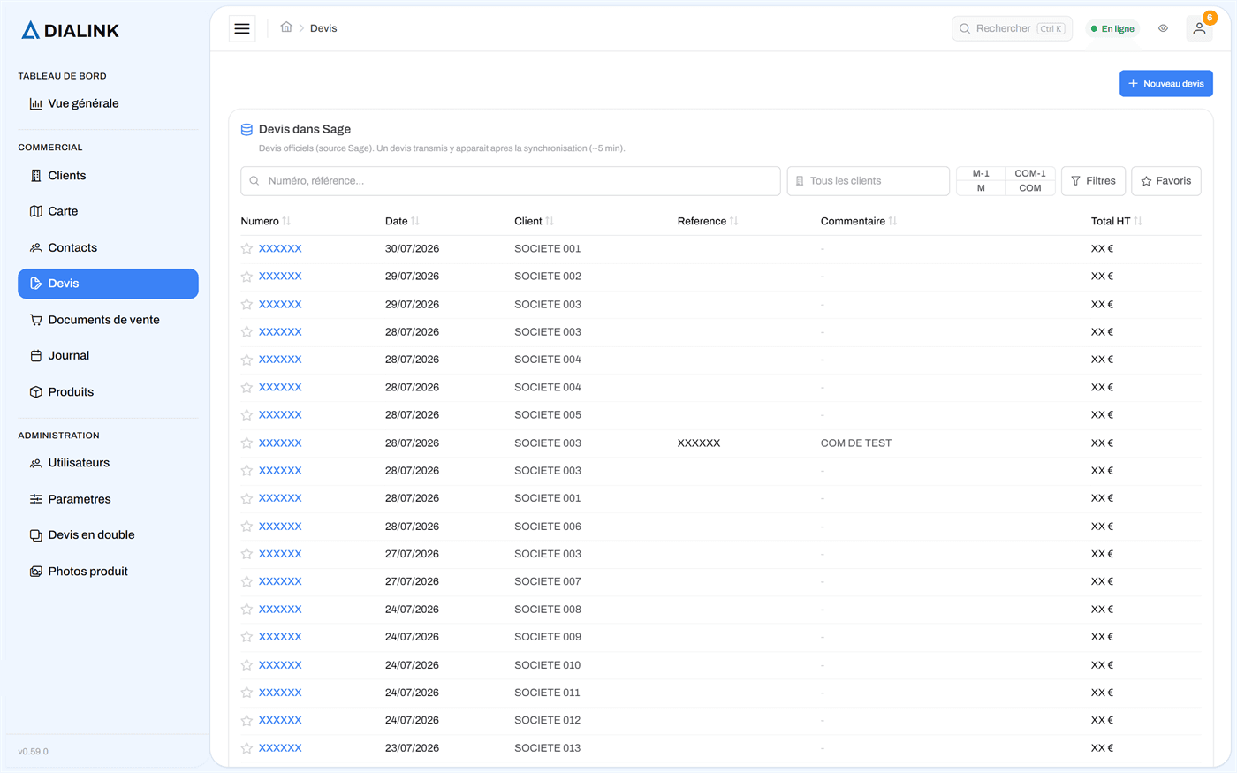Image resolution: width=1237 pixels, height=773 pixels.
Task: Star the SOCIETE 002 quote row
Action: (x=247, y=277)
